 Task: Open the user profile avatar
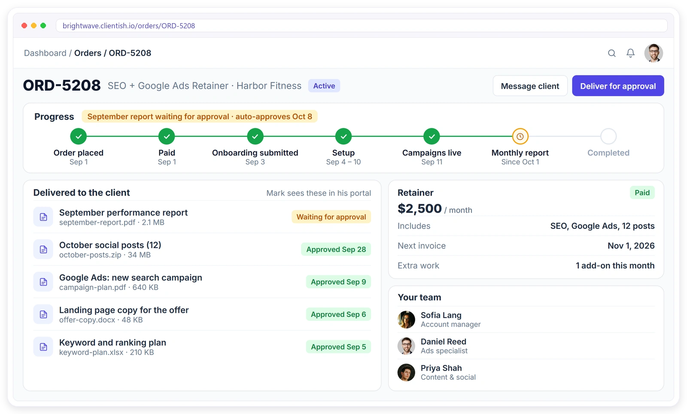(x=654, y=53)
